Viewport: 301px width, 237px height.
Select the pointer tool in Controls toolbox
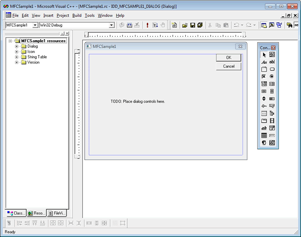264,55
